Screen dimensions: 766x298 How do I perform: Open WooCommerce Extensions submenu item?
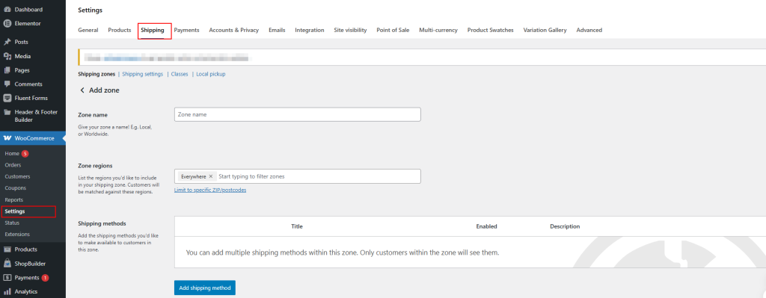[x=17, y=235]
